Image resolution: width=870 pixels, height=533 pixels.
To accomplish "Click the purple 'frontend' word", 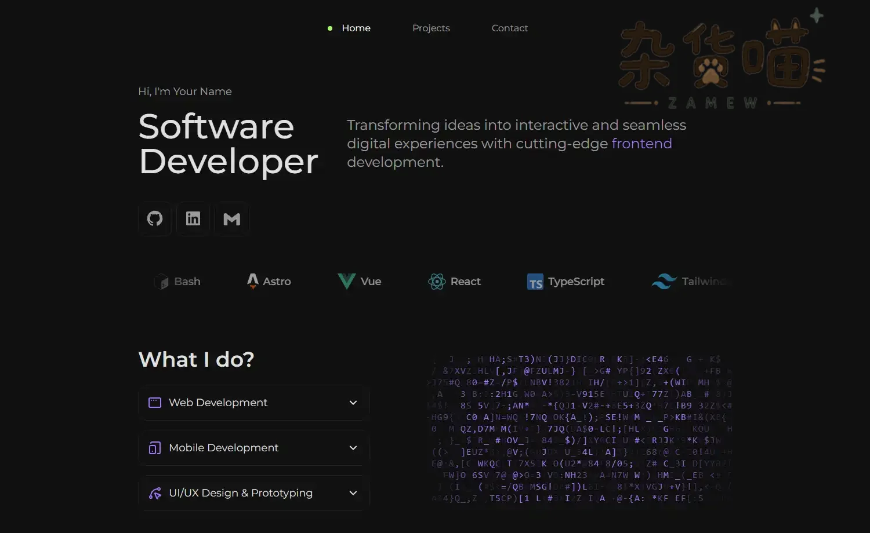I will point(641,143).
